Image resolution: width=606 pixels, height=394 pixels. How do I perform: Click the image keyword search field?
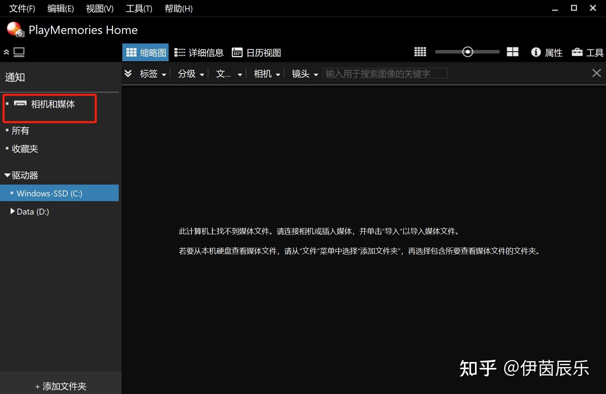point(385,73)
